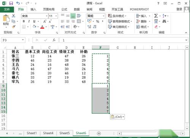Toggle Bold formatting
190x138 pixels.
click(24, 21)
